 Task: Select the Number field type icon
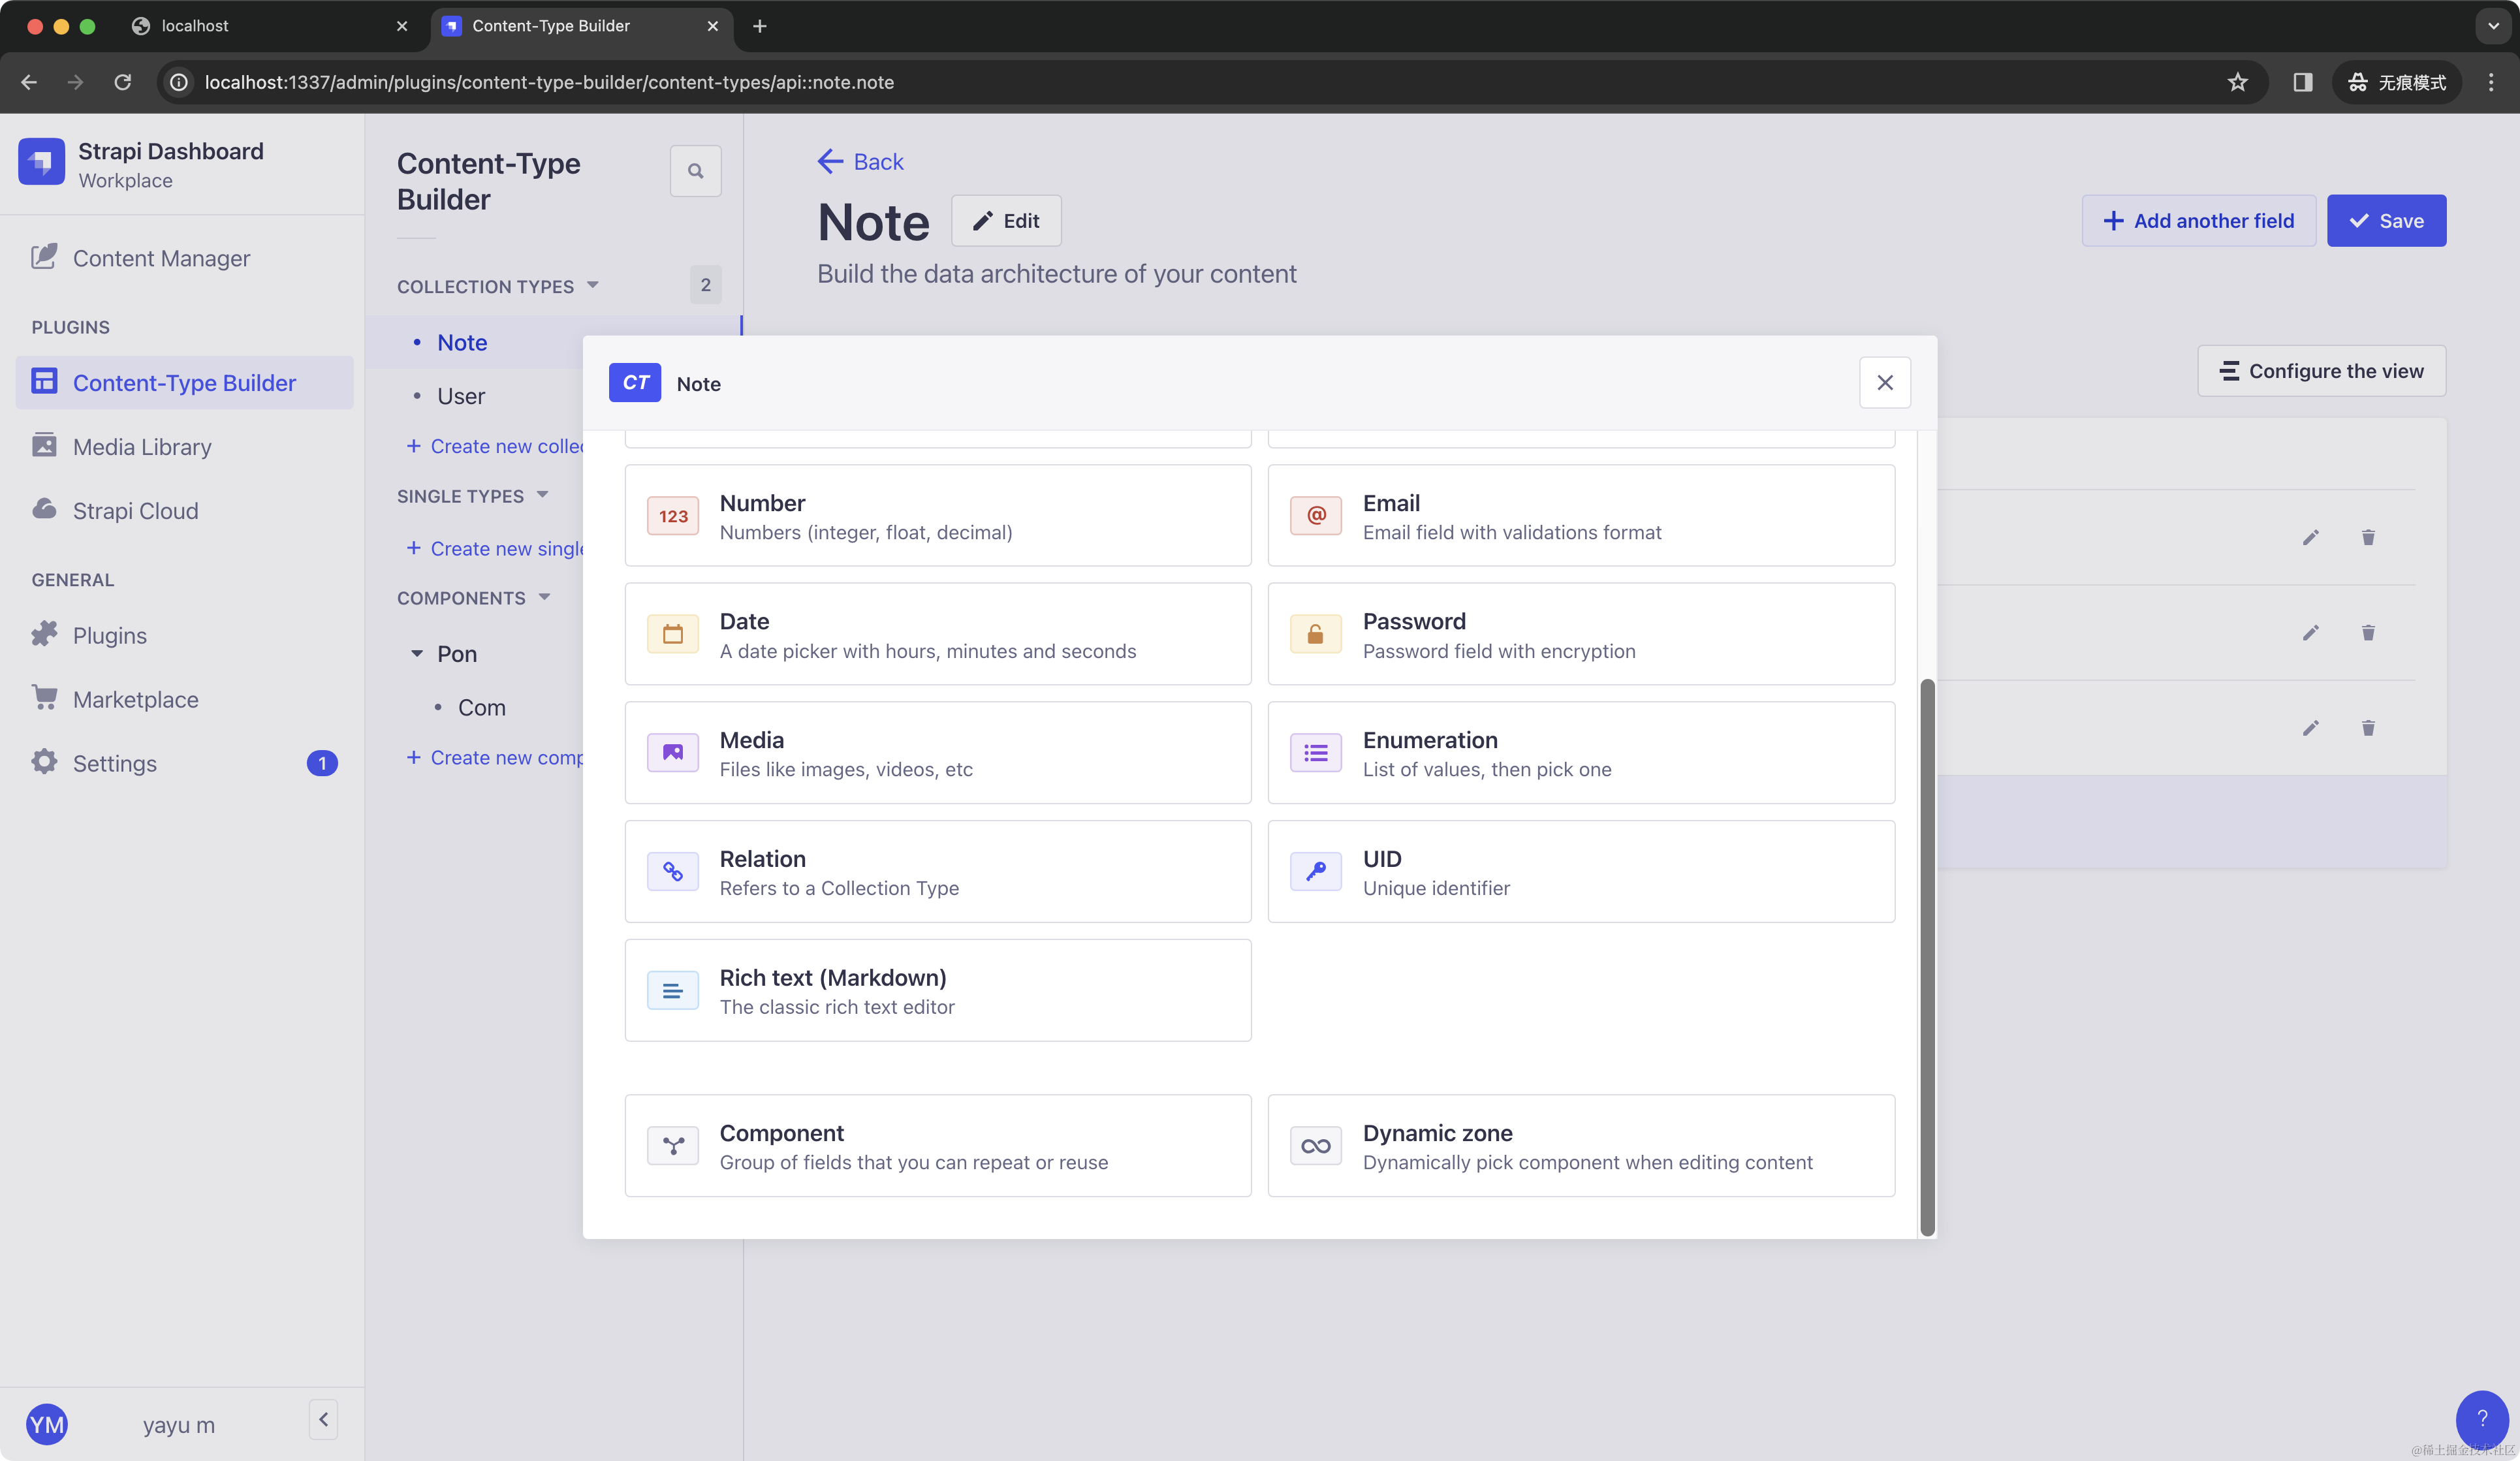point(672,516)
